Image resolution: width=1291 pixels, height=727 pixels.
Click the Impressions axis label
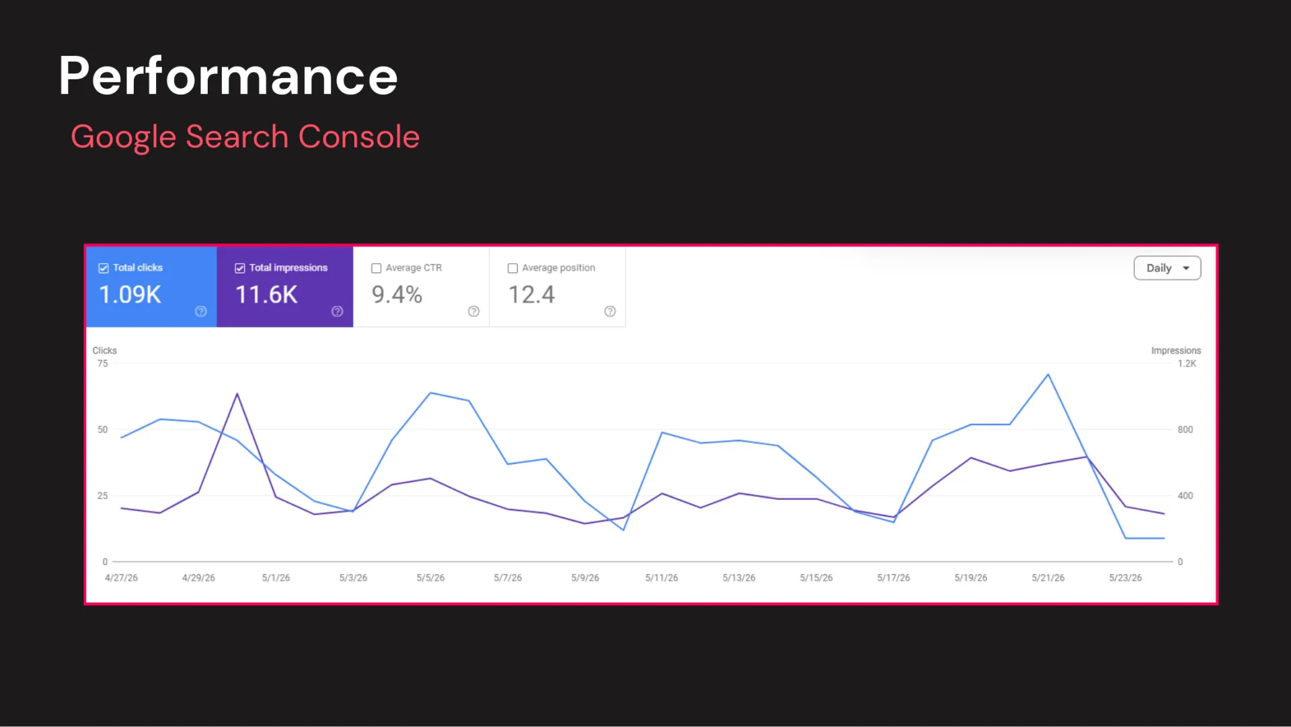1176,350
